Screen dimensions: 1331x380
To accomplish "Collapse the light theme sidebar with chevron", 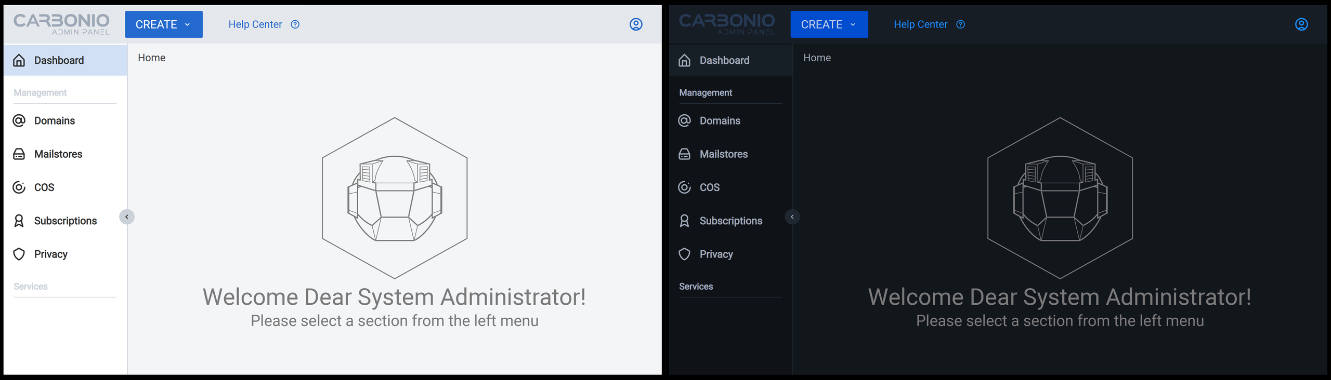I will 127,217.
